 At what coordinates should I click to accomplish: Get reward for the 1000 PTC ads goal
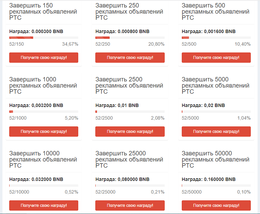[44, 132]
